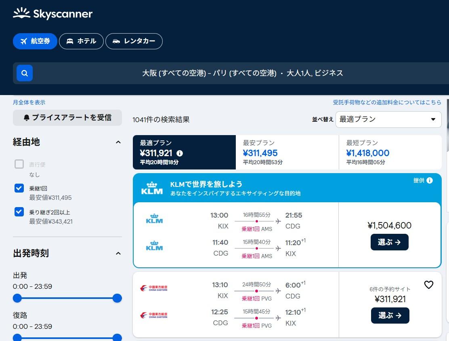Click the bell icon on price alert button
The width and height of the screenshot is (449, 341).
tap(27, 118)
